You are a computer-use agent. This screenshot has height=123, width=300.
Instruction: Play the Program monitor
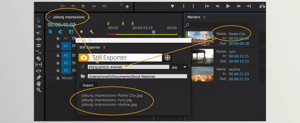(228, 6)
